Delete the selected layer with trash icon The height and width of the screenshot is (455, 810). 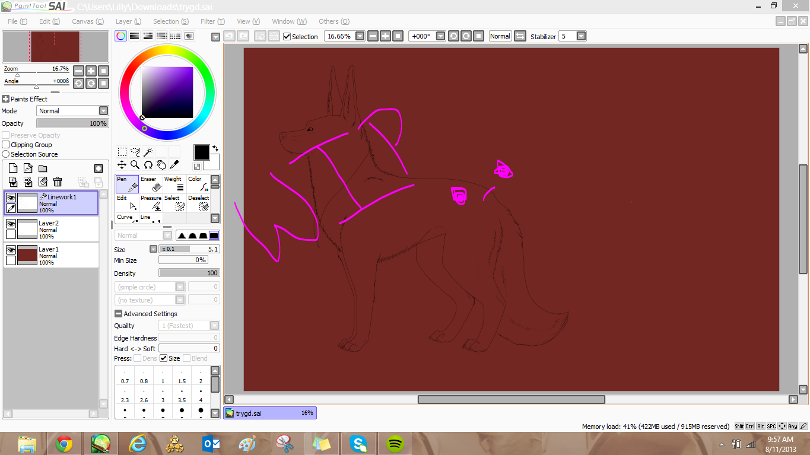click(58, 182)
